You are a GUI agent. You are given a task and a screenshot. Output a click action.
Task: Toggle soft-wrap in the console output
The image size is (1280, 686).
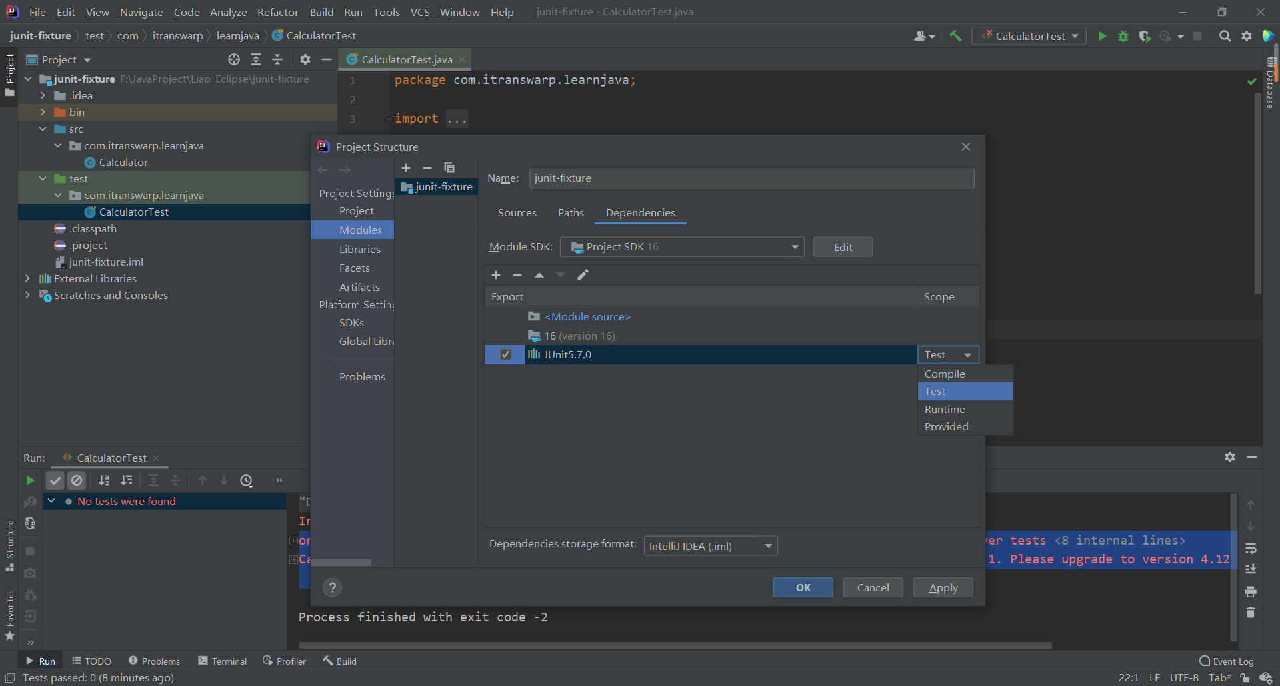point(1251,549)
